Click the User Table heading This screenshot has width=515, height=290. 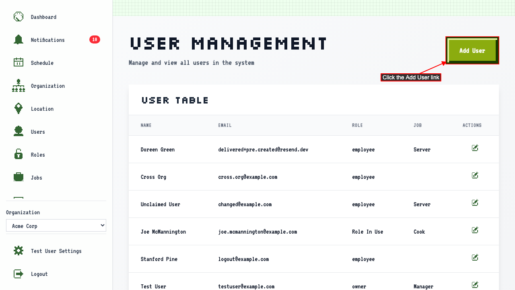[175, 100]
